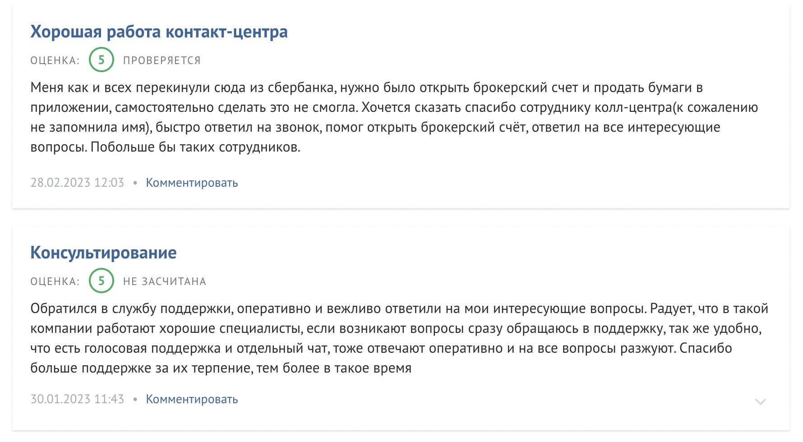Screen dimensions: 803x442
Task: Open review titled "Консультирование"
Action: tap(103, 253)
